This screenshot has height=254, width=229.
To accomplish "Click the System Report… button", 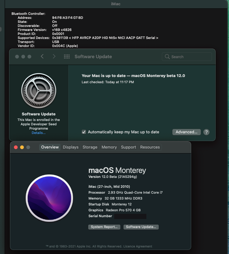I will [x=104, y=227].
